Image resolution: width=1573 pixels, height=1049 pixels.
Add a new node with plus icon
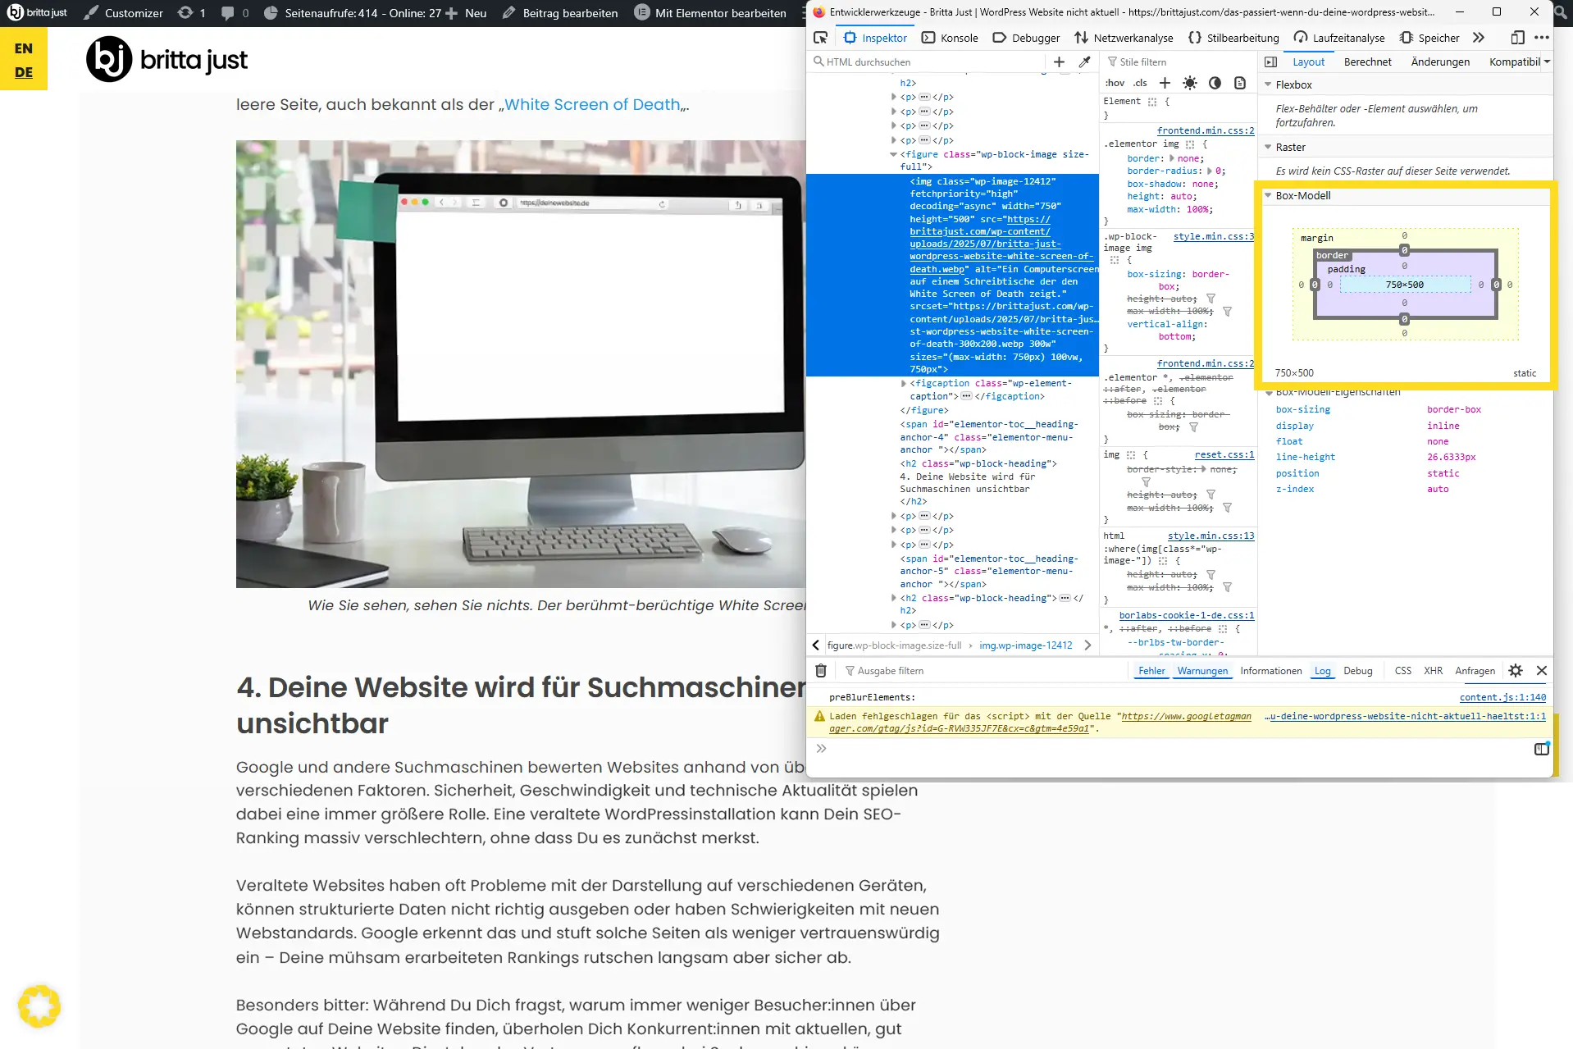[1059, 62]
